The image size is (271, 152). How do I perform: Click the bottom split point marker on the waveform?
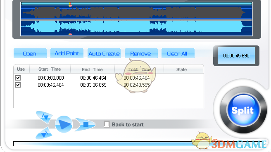70,34
